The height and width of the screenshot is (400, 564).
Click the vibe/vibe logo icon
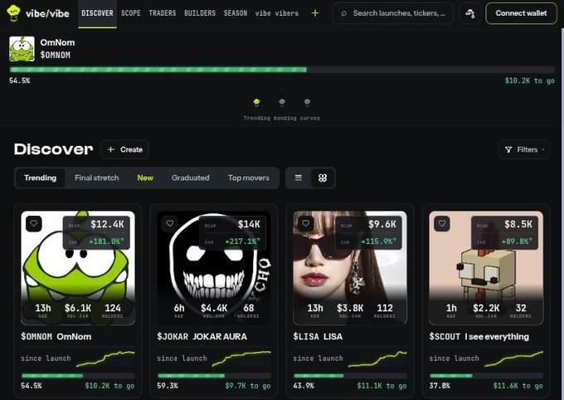click(x=13, y=13)
